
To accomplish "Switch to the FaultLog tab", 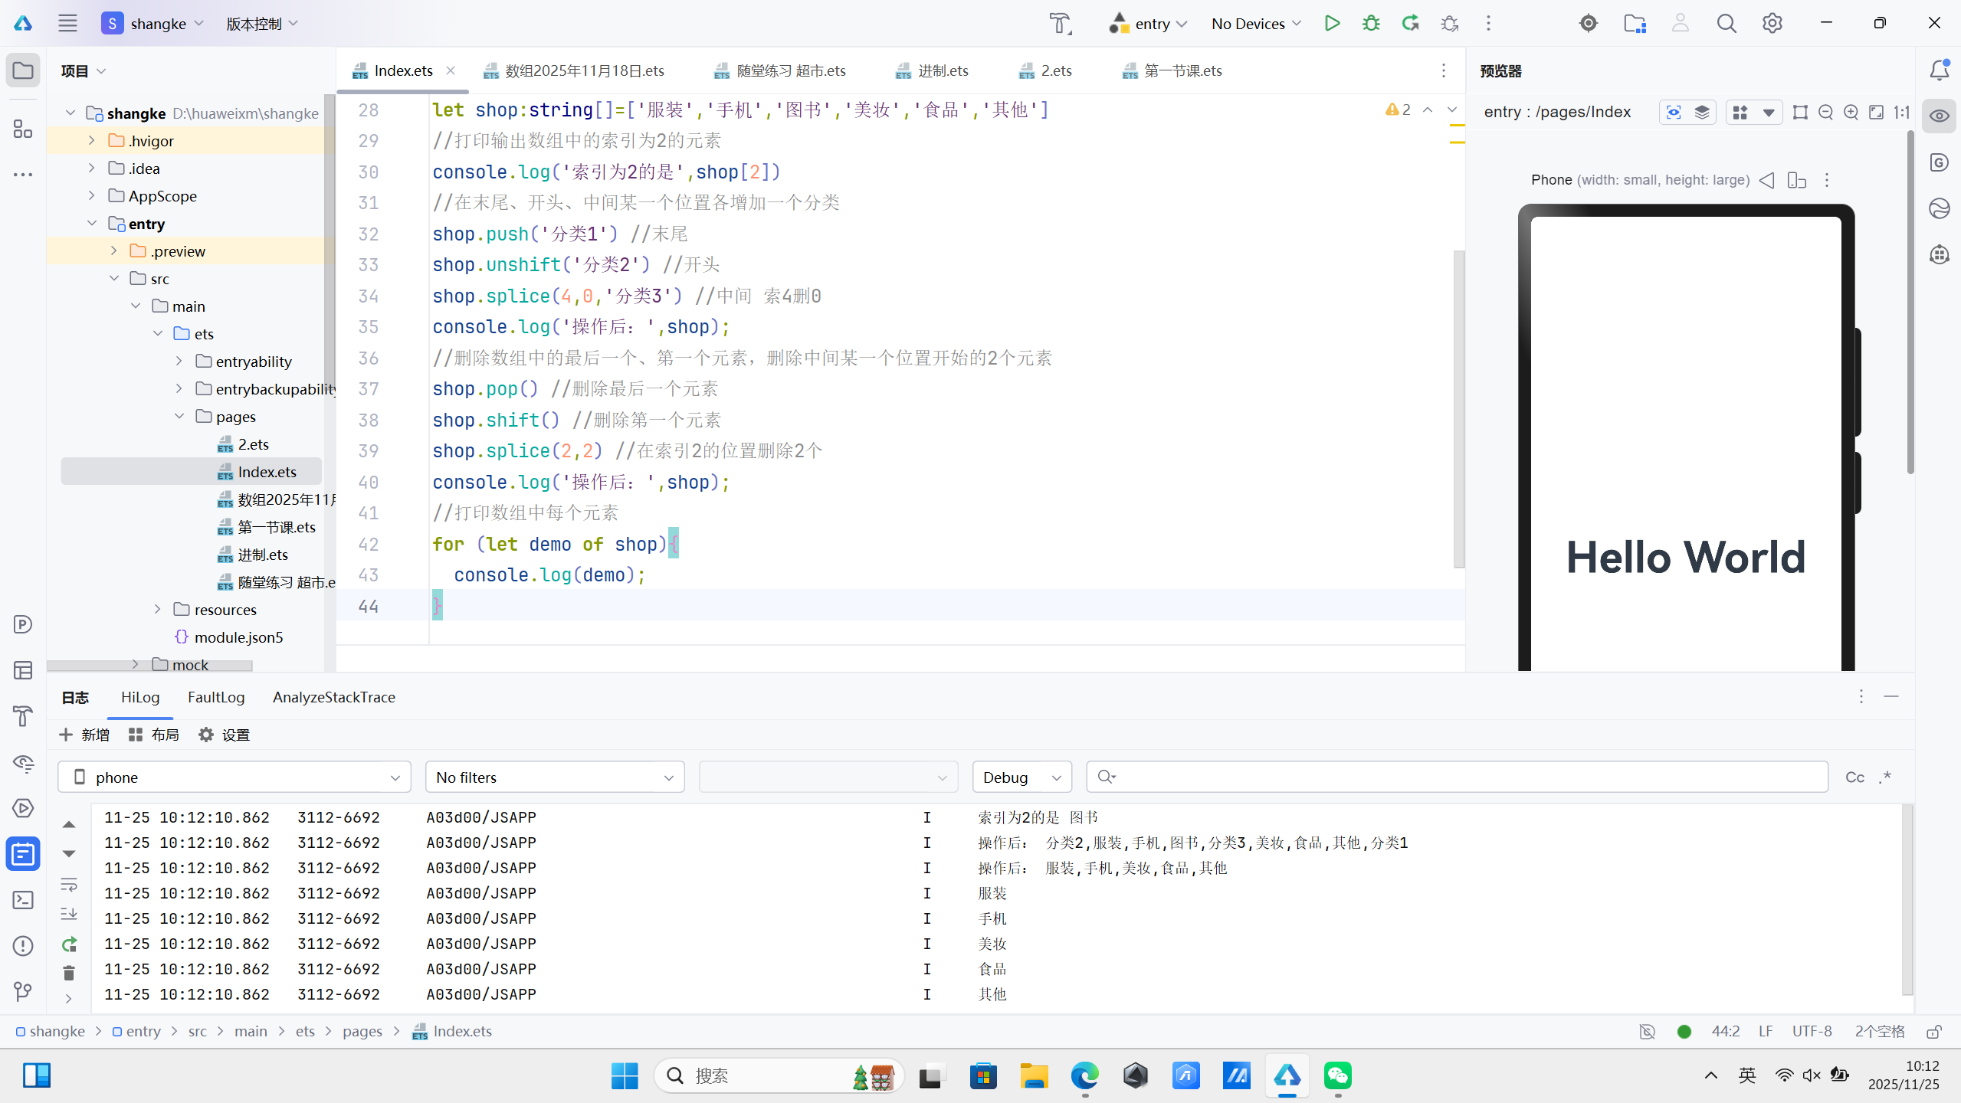I will (x=216, y=697).
